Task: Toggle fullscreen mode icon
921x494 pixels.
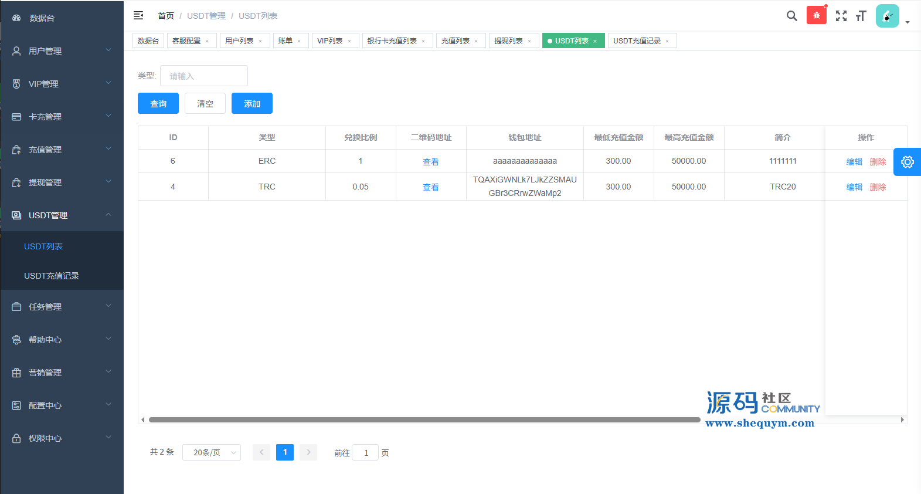Action: 841,16
